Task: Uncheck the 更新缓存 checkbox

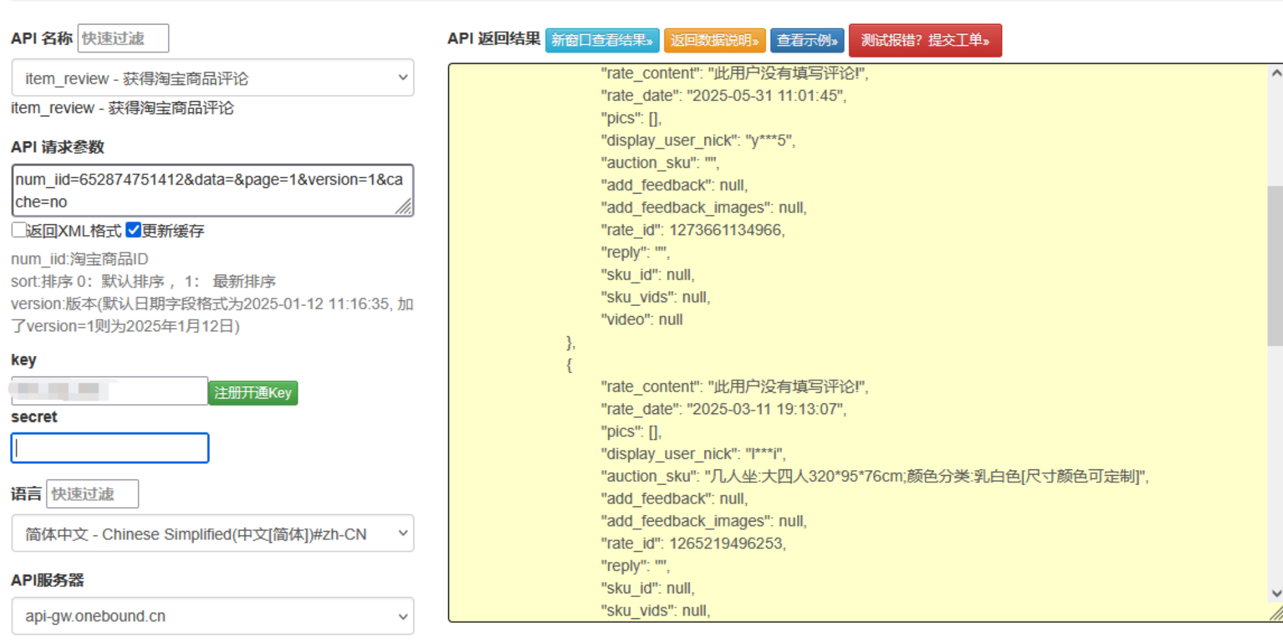Action: pyautogui.click(x=133, y=230)
